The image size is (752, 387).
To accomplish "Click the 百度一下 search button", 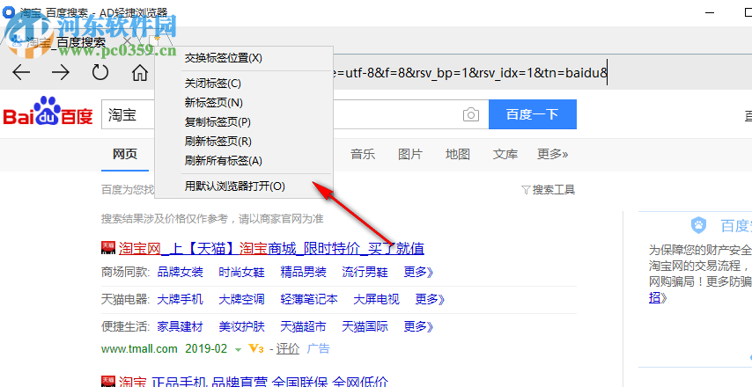I will coord(533,114).
